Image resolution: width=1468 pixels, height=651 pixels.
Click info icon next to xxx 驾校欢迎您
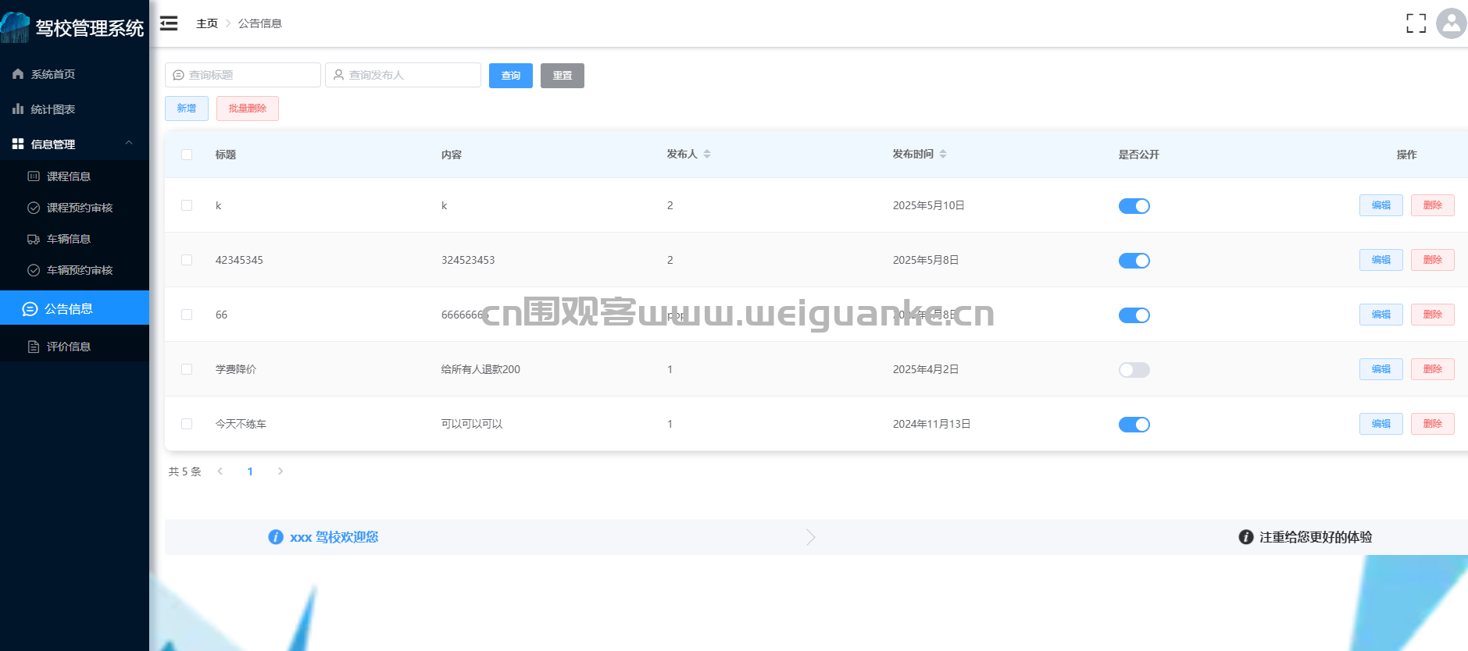click(276, 537)
